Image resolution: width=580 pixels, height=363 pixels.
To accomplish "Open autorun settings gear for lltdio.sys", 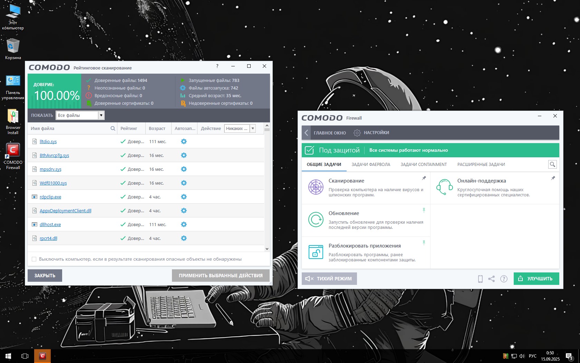I will [x=184, y=141].
